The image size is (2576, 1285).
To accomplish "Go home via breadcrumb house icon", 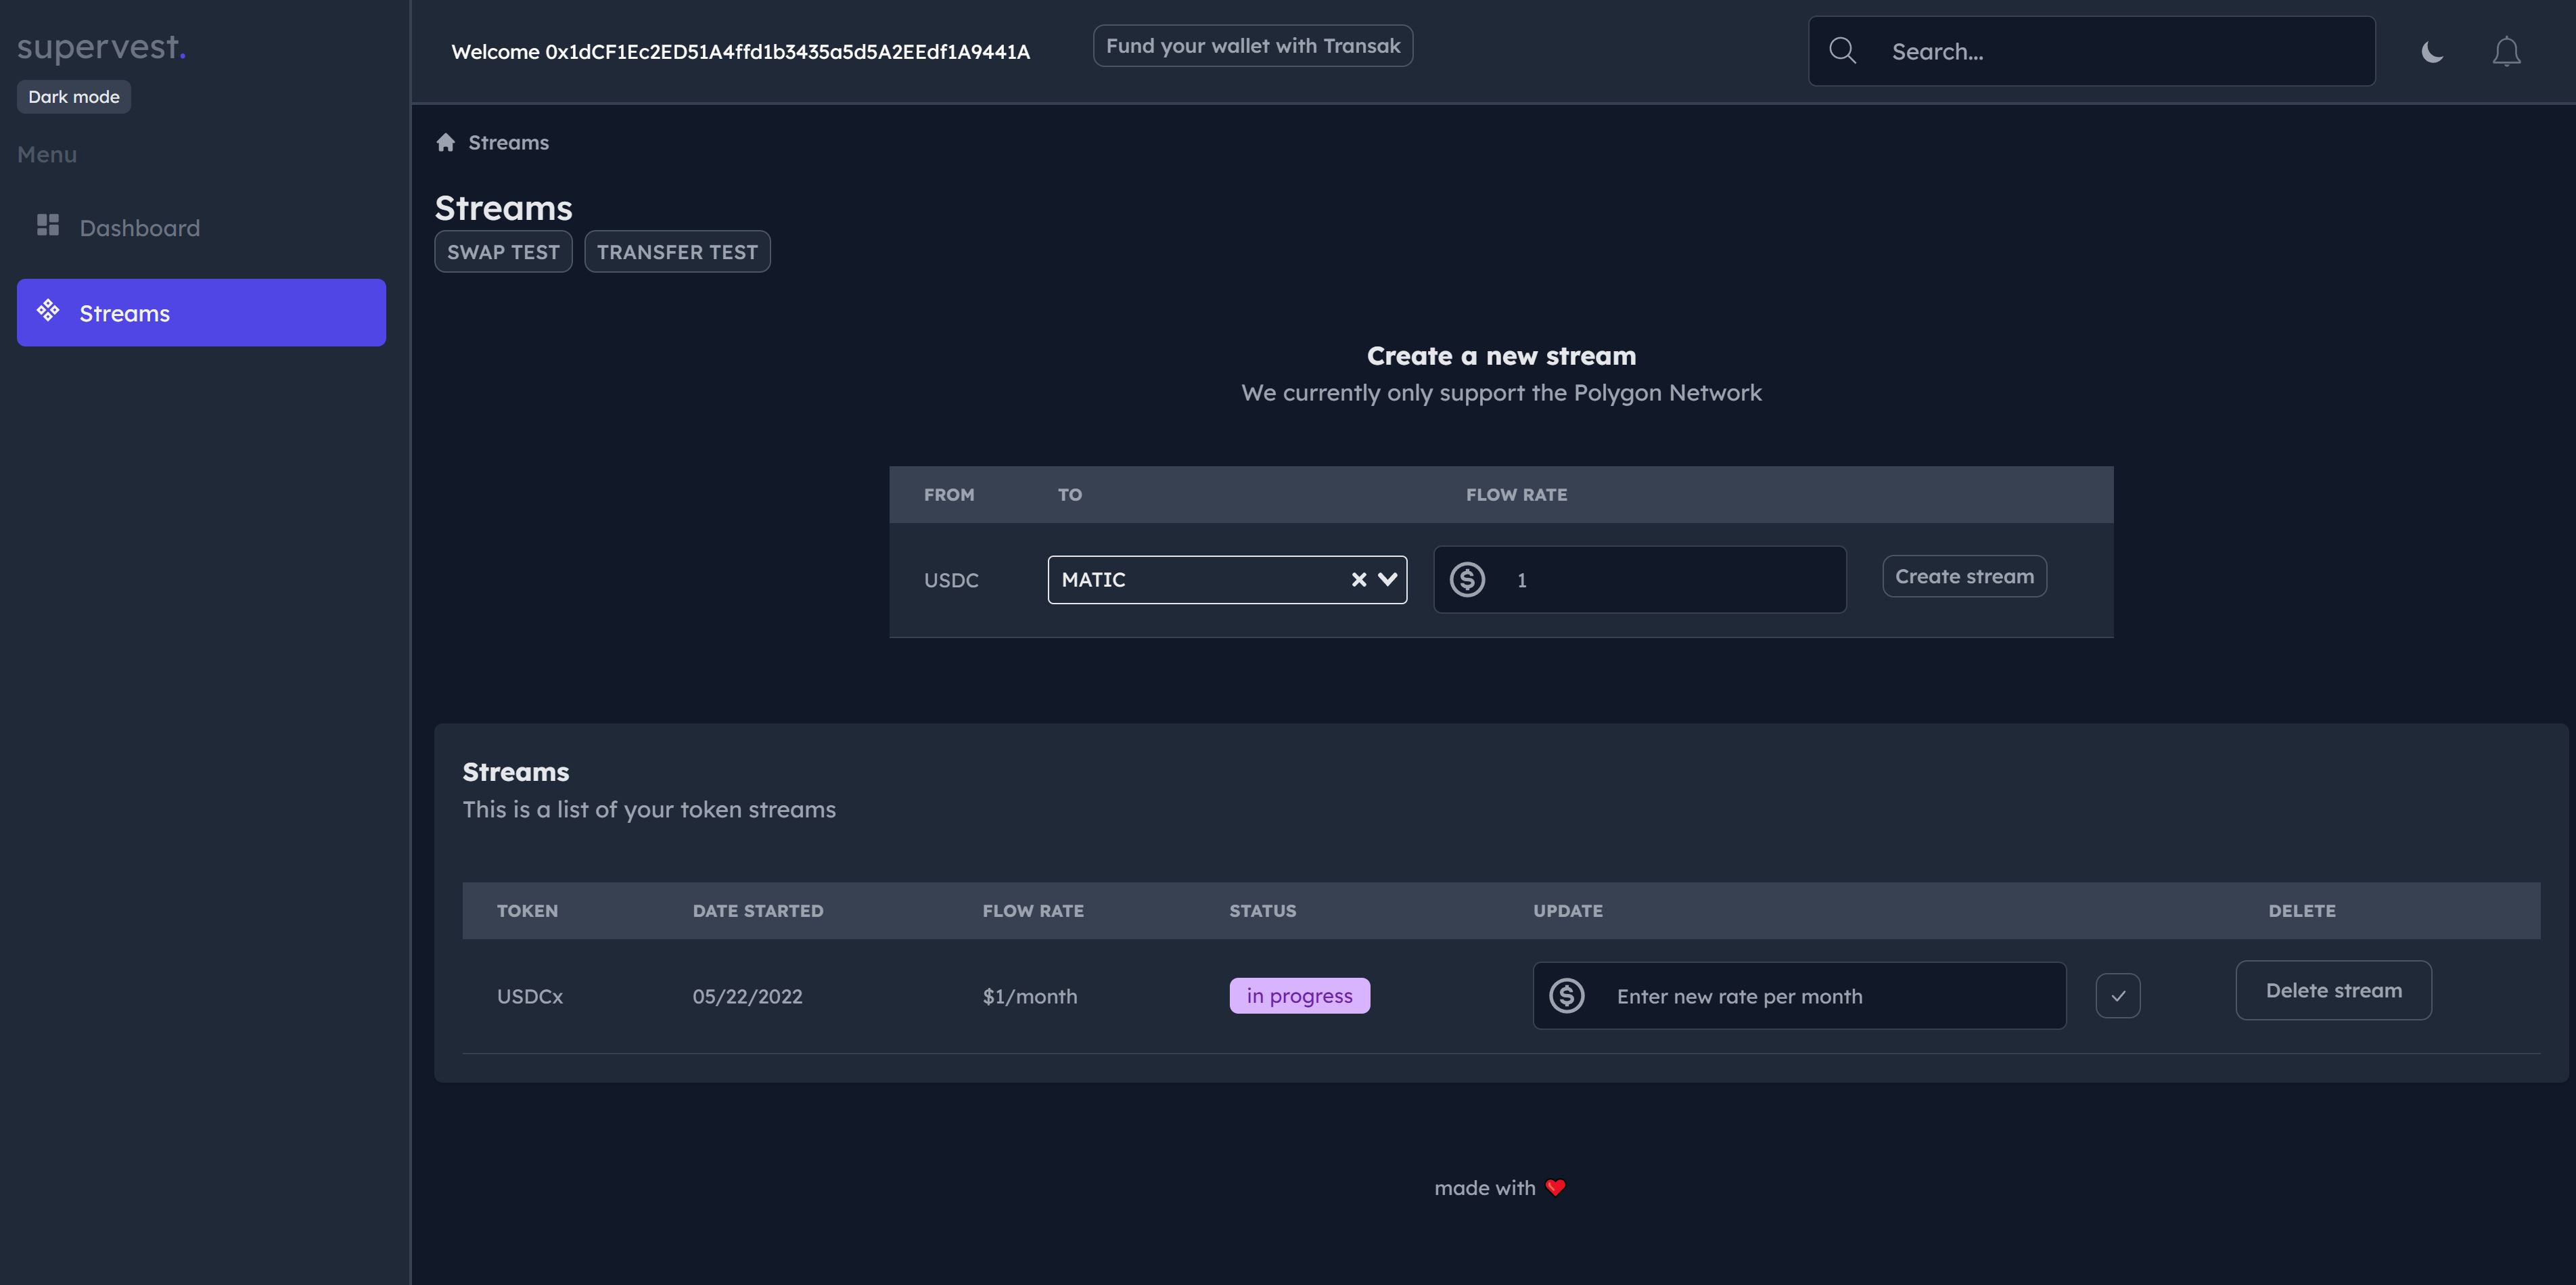I will [445, 142].
